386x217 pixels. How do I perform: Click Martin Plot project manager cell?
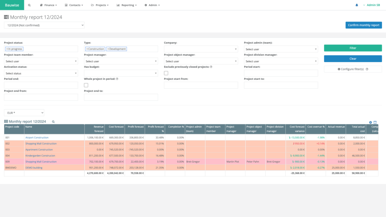(x=235, y=162)
